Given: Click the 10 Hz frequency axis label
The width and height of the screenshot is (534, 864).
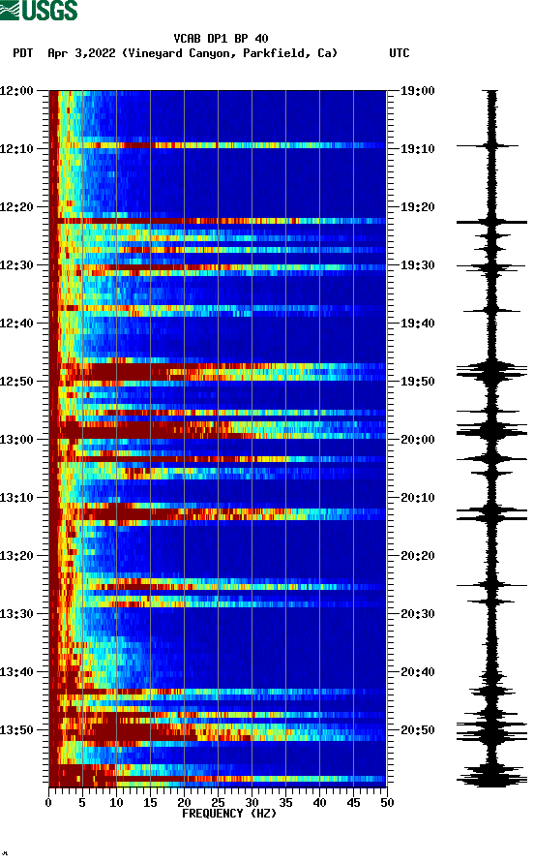Looking at the screenshot, I should click(116, 803).
